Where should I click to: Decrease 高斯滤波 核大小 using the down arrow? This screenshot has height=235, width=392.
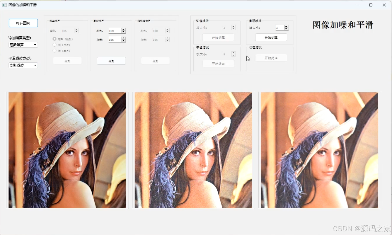(286, 29)
